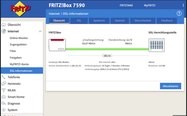187x116 pixels.
Task: Click the green DSL connection line
Action: pos(107,49)
